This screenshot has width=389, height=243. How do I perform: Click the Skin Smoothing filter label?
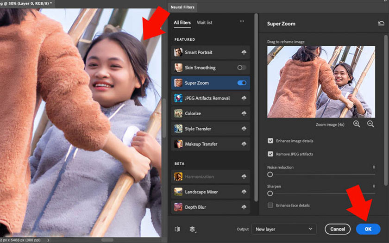point(200,68)
